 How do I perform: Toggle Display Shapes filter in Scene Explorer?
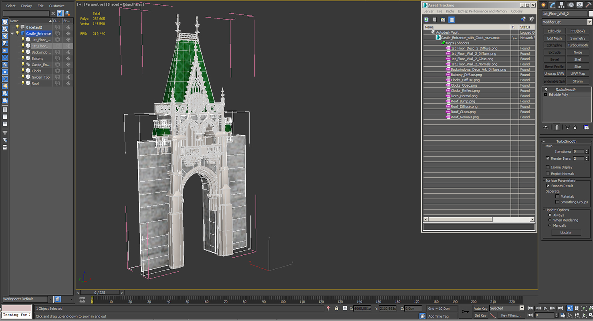(x=5, y=29)
